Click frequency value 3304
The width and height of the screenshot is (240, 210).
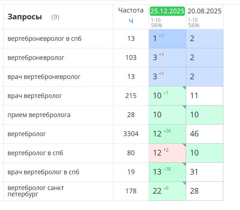tap(131, 134)
